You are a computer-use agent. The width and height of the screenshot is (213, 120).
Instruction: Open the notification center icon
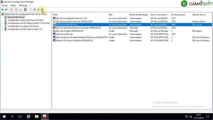[208, 116]
